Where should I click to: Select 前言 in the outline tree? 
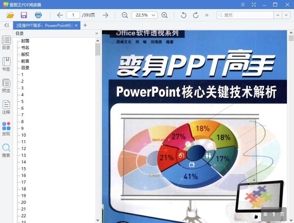[25, 61]
